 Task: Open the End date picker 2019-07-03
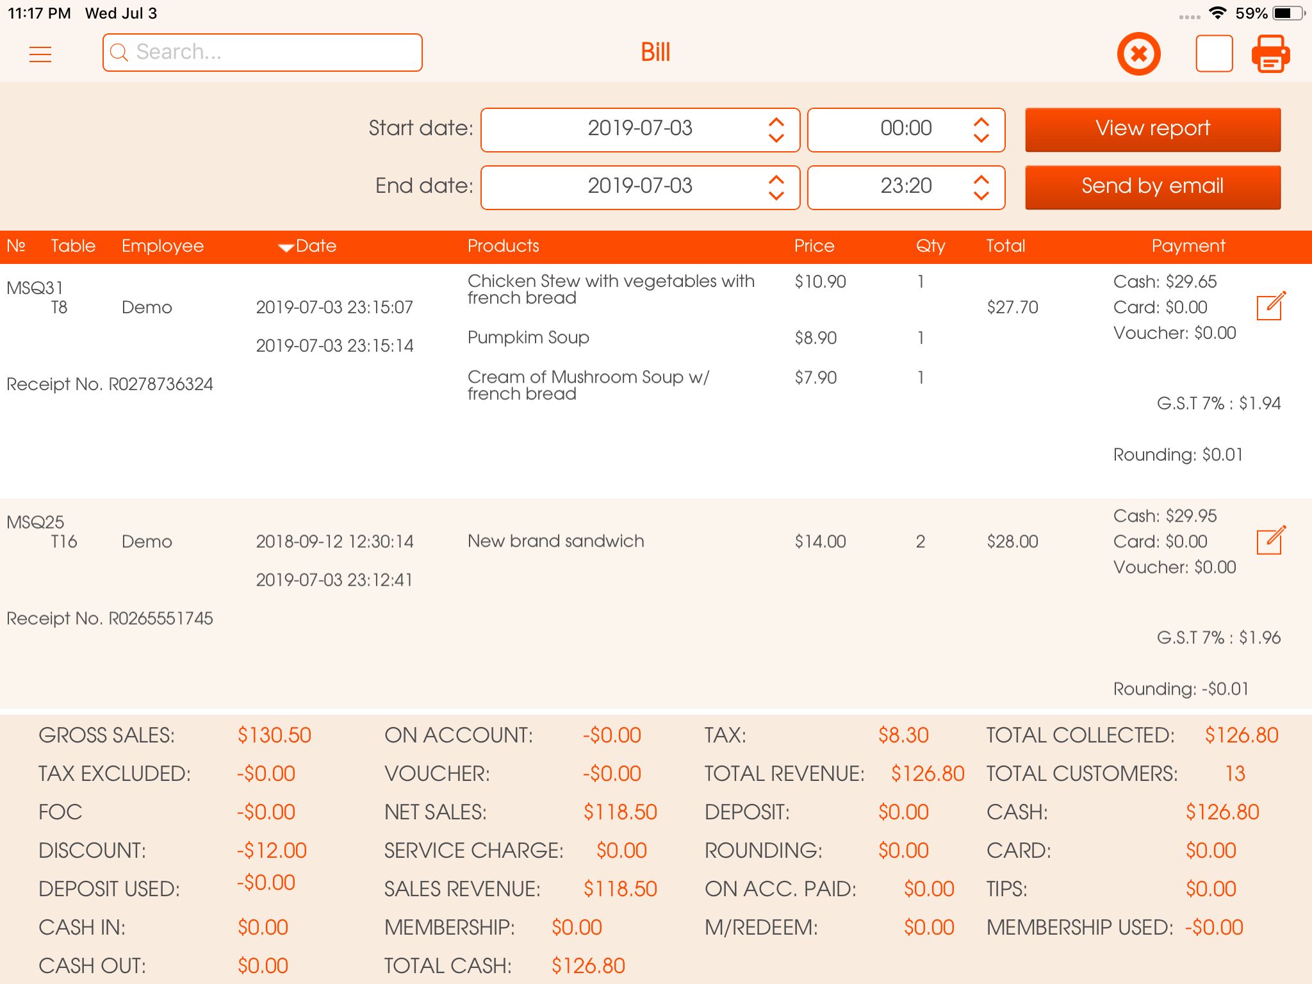639,187
